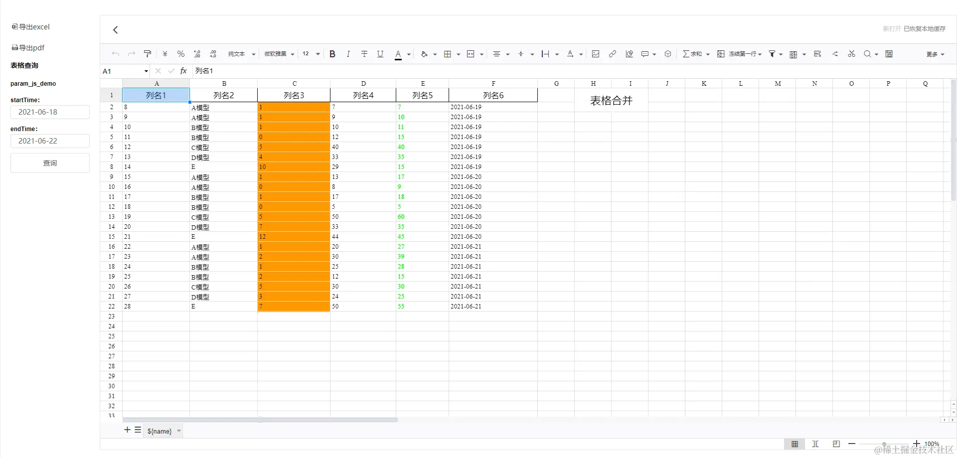This screenshot has width=957, height=458.
Task: Insert an image via toolbar icon
Action: (x=596, y=54)
